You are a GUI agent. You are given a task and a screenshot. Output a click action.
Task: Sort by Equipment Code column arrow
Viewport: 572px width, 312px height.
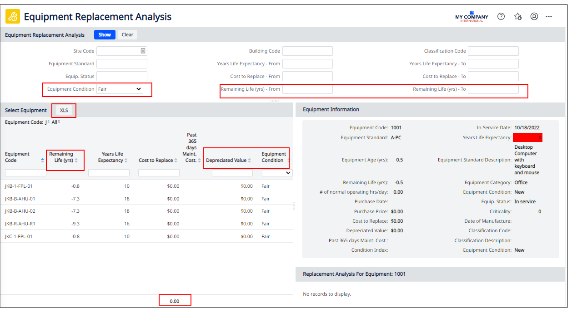(43, 160)
